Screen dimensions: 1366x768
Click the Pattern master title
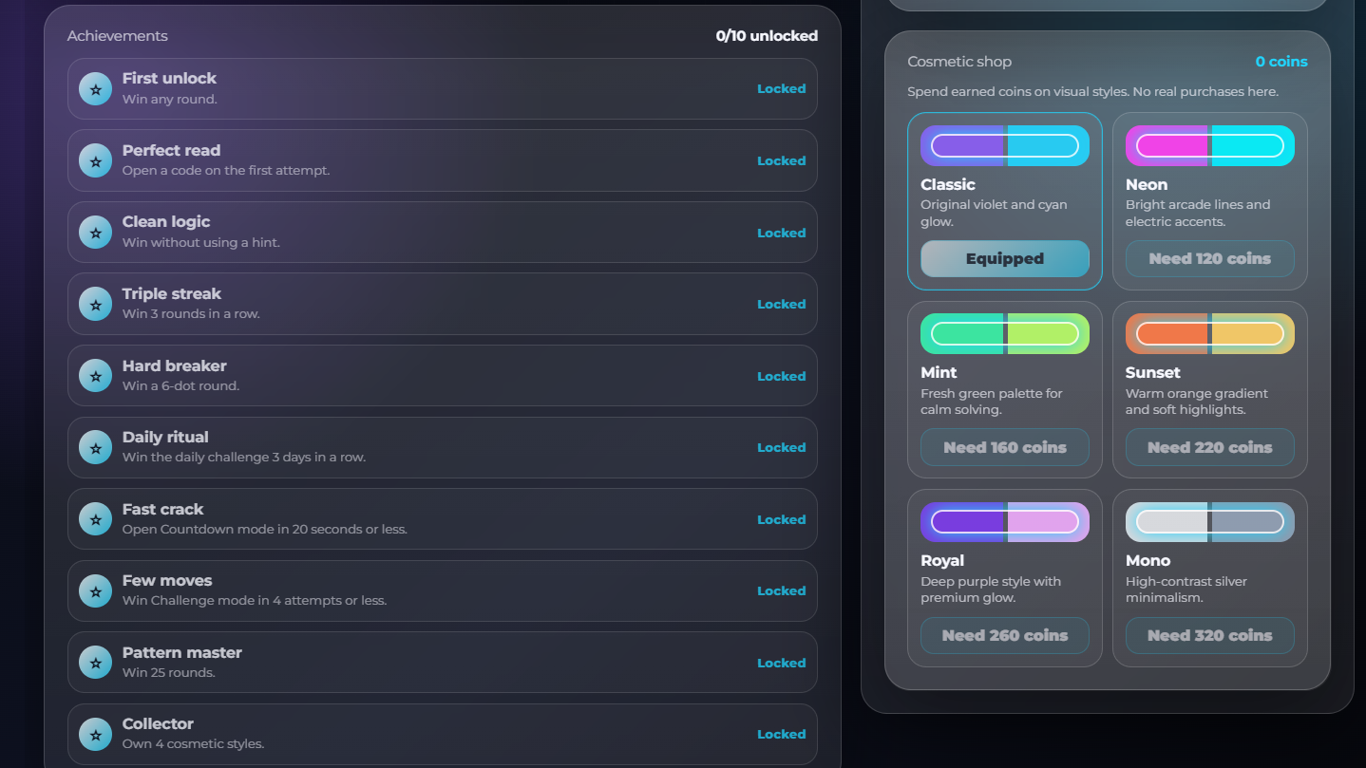(182, 653)
